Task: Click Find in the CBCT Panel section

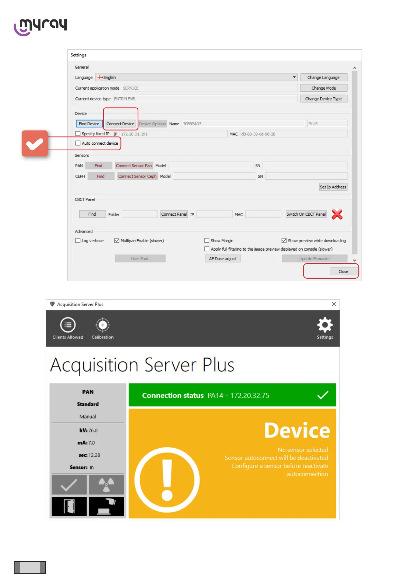Action: [x=92, y=214]
